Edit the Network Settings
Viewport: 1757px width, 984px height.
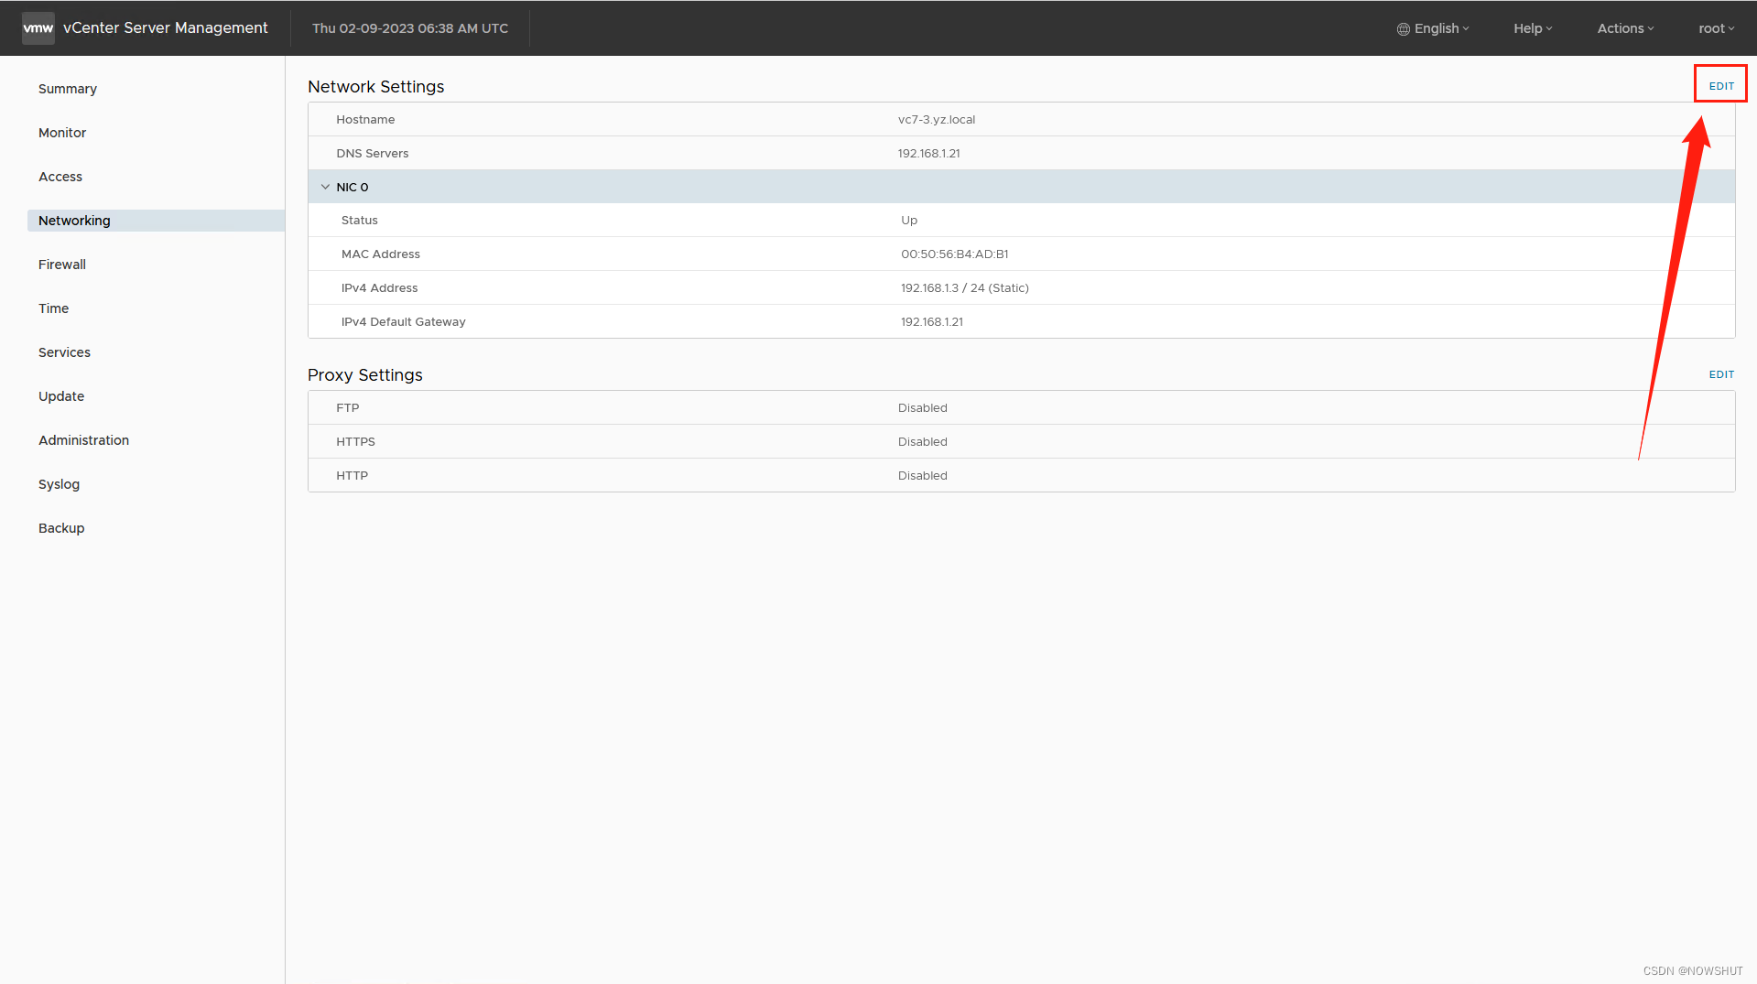pyautogui.click(x=1721, y=86)
